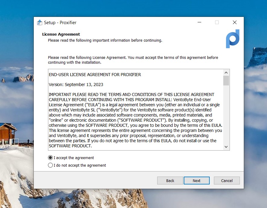The image size is (267, 208).
Task: Click the bold "License Agreement" heading
Action: [61, 34]
